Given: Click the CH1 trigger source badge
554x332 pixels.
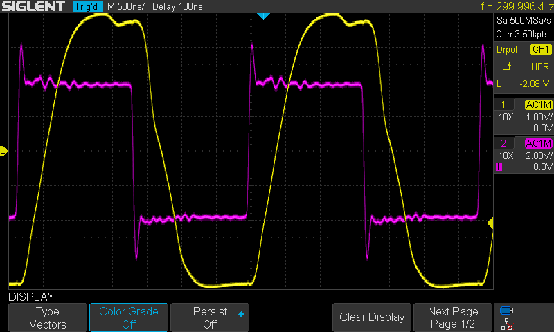Looking at the screenshot, I should click(x=541, y=49).
